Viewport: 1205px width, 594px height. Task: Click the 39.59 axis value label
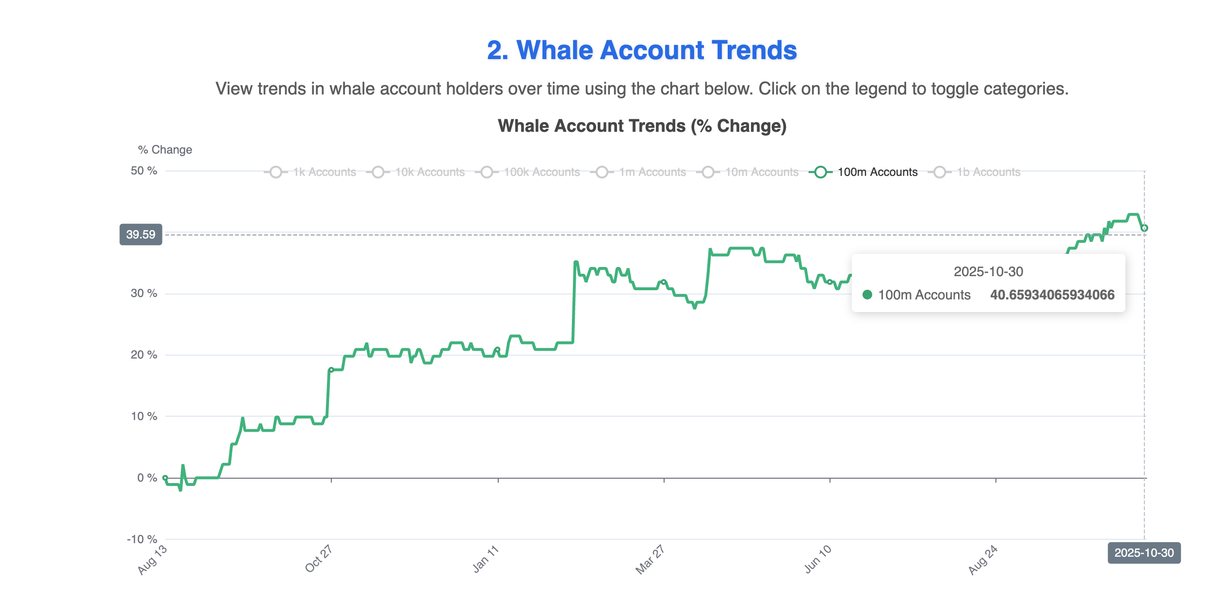click(x=141, y=234)
